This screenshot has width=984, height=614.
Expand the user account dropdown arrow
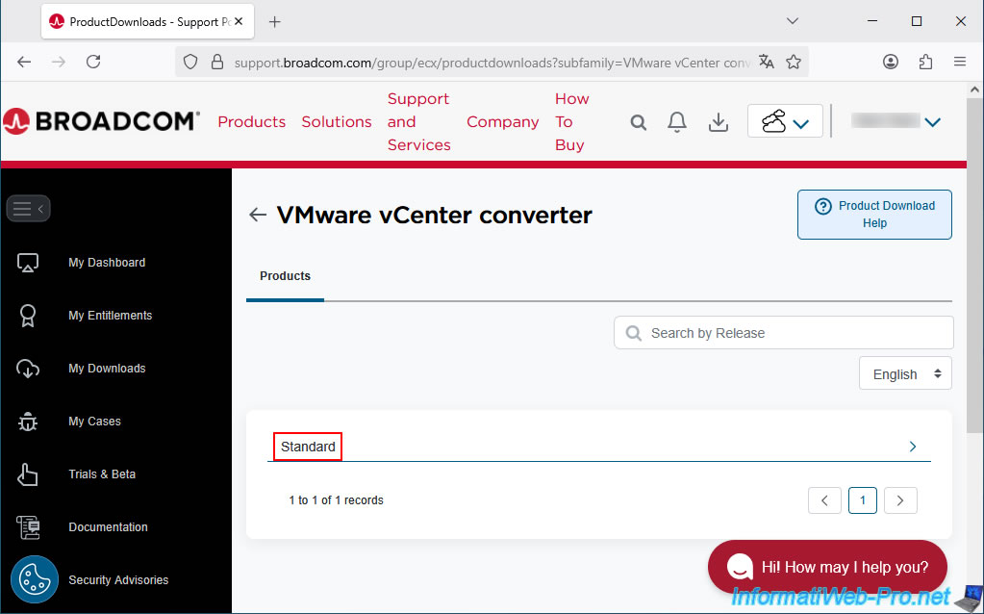click(932, 122)
